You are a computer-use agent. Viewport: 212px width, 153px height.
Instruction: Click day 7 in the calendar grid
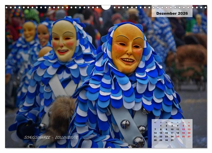click(155, 129)
